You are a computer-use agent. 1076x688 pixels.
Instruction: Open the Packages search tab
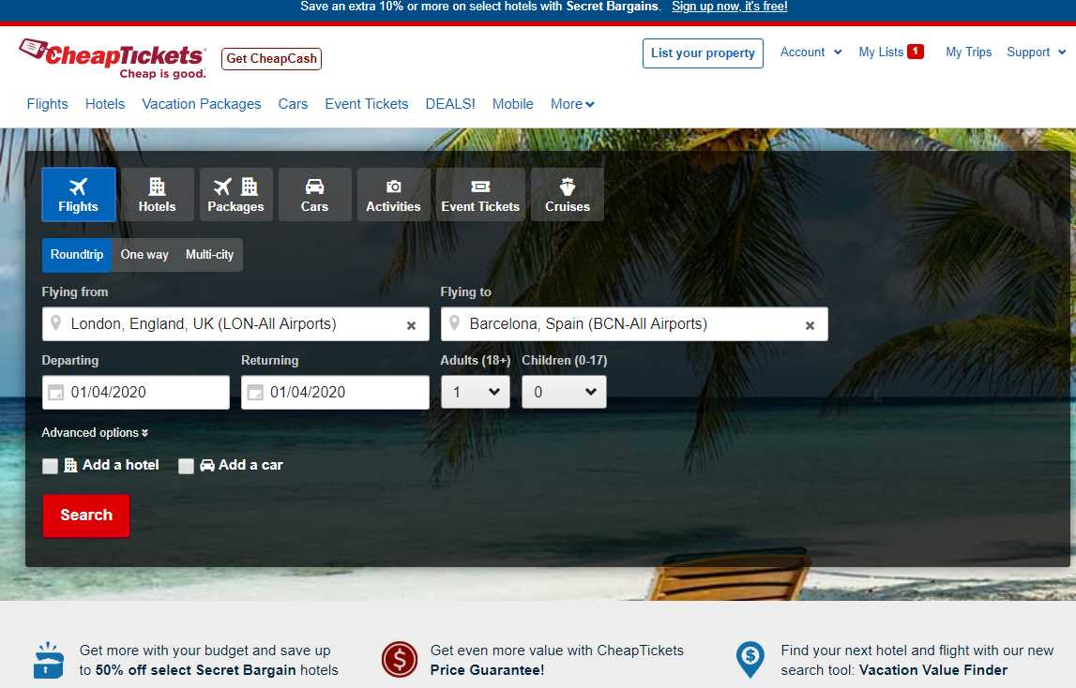(235, 194)
